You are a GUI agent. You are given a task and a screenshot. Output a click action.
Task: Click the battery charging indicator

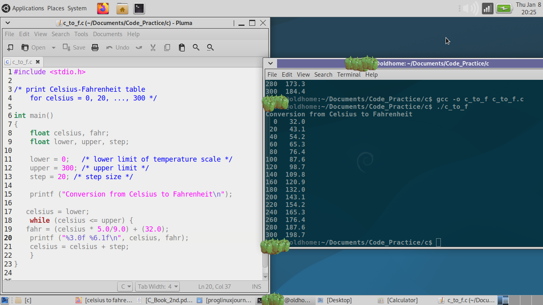click(504, 8)
